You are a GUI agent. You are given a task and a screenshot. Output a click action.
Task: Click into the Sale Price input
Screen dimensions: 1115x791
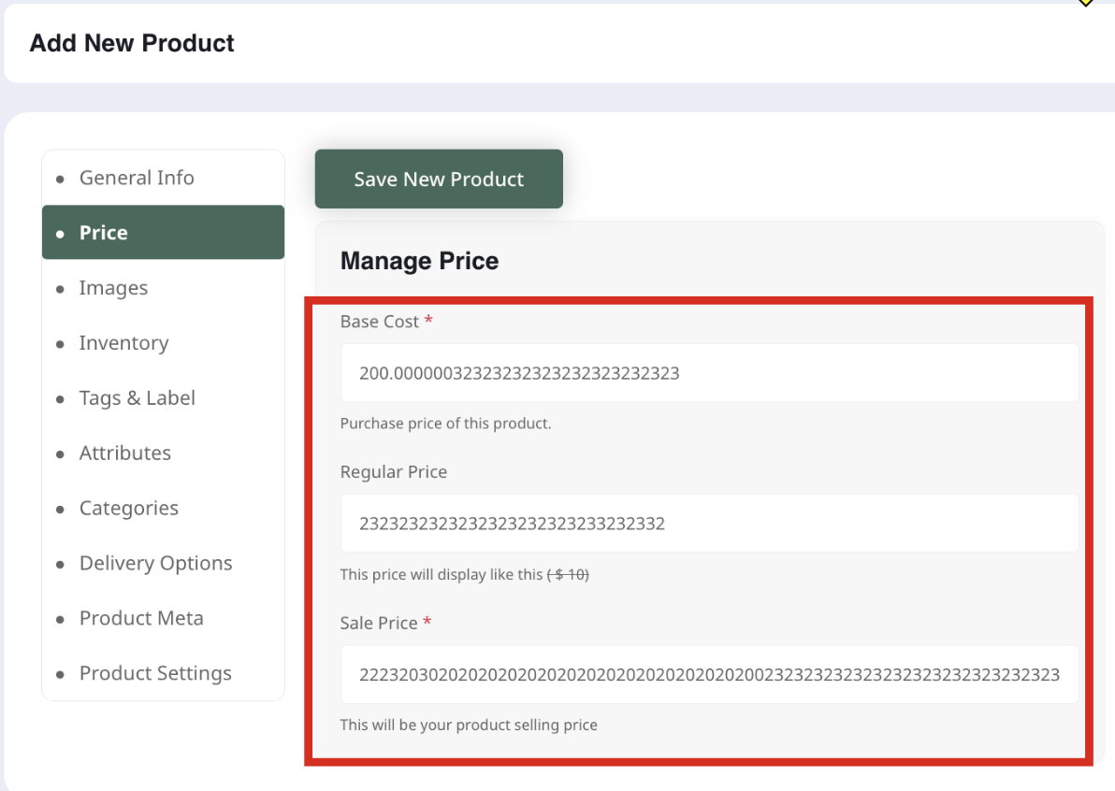click(708, 674)
